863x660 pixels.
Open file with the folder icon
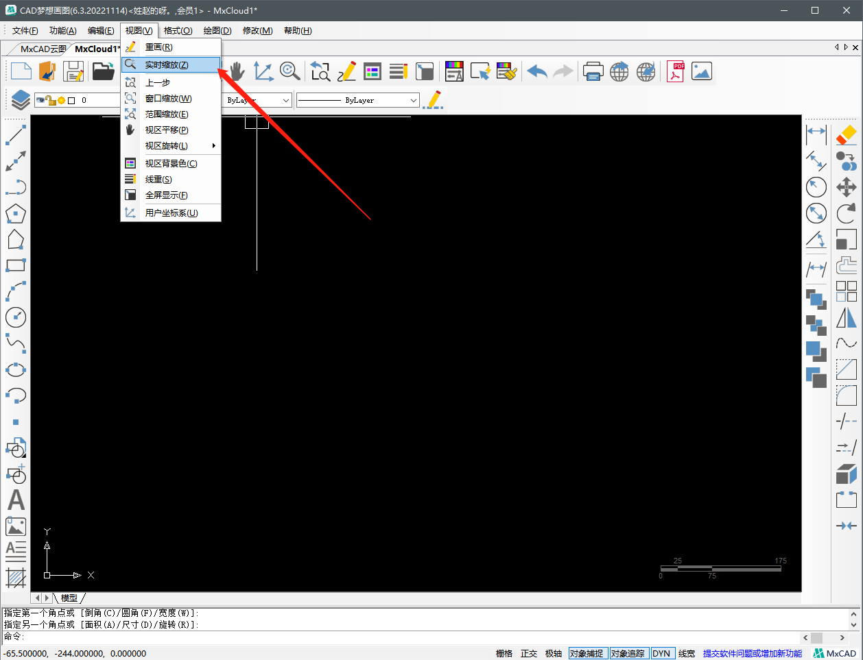[103, 71]
